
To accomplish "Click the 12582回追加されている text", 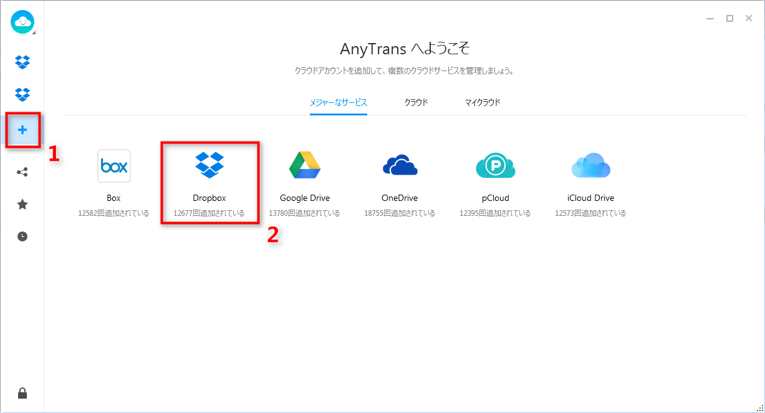I will pos(113,213).
